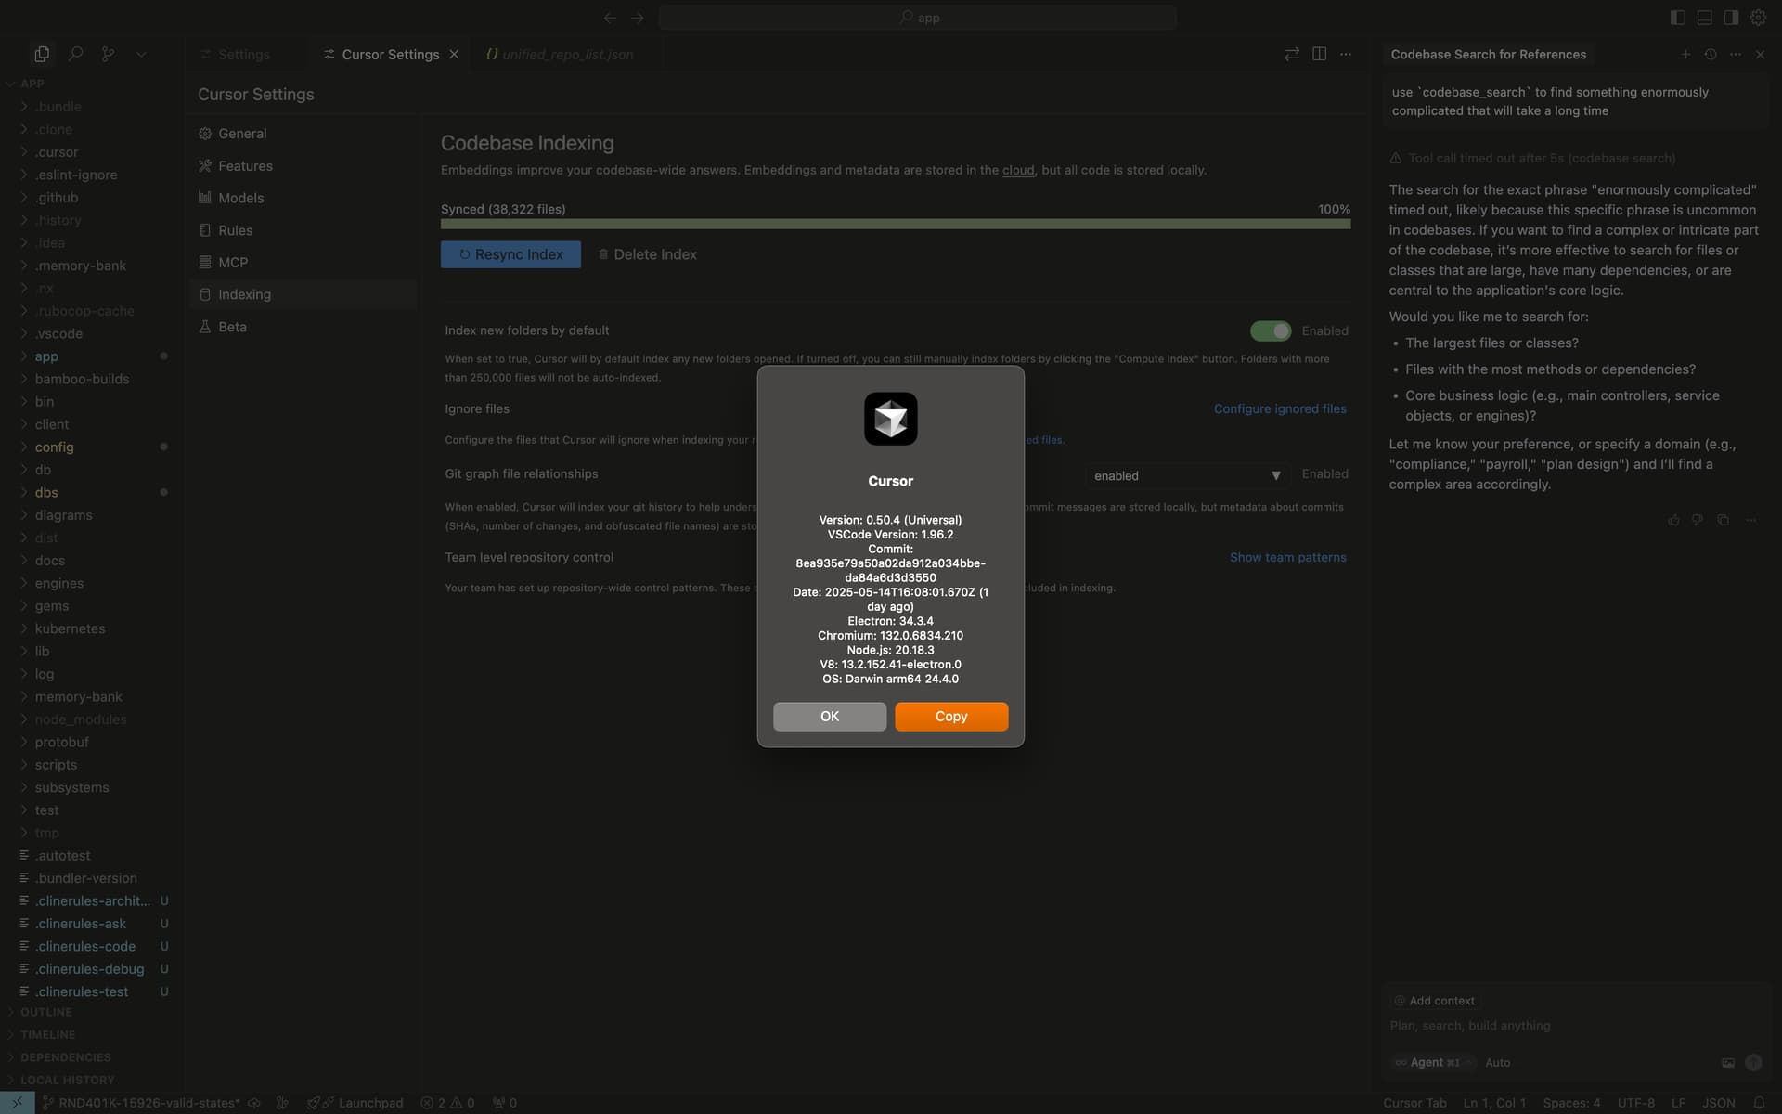Open Auto model selector
Viewport: 1782px width, 1114px height.
point(1497,1063)
